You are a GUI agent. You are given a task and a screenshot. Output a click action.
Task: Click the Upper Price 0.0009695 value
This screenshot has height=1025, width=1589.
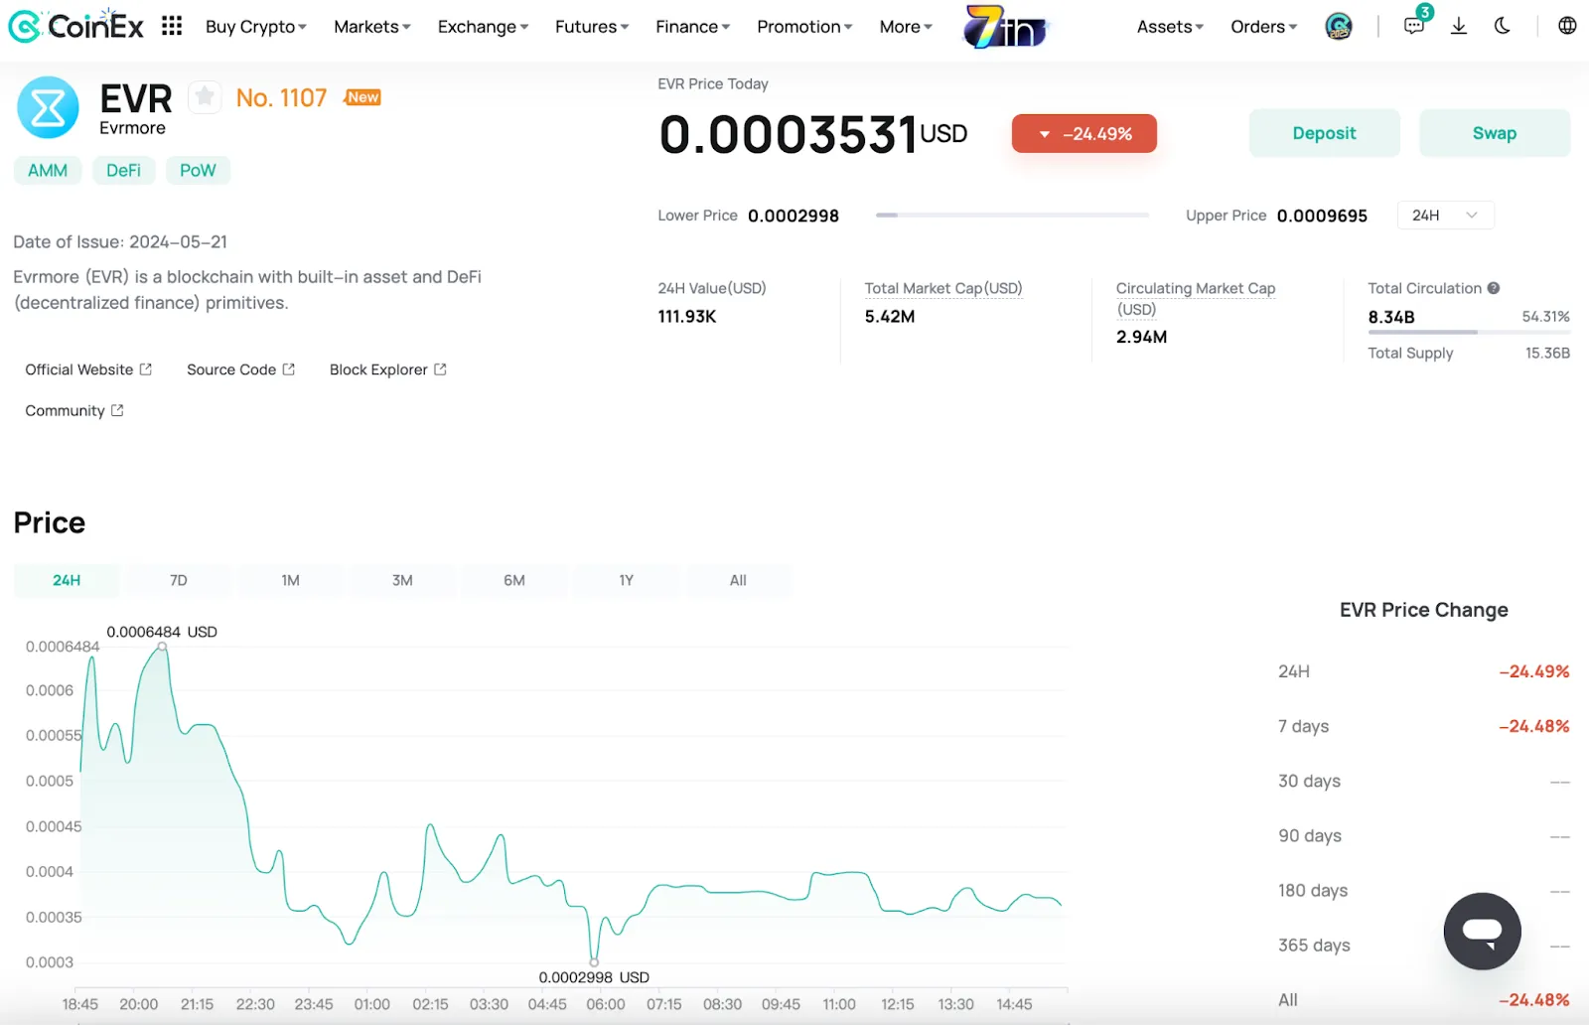point(1322,216)
